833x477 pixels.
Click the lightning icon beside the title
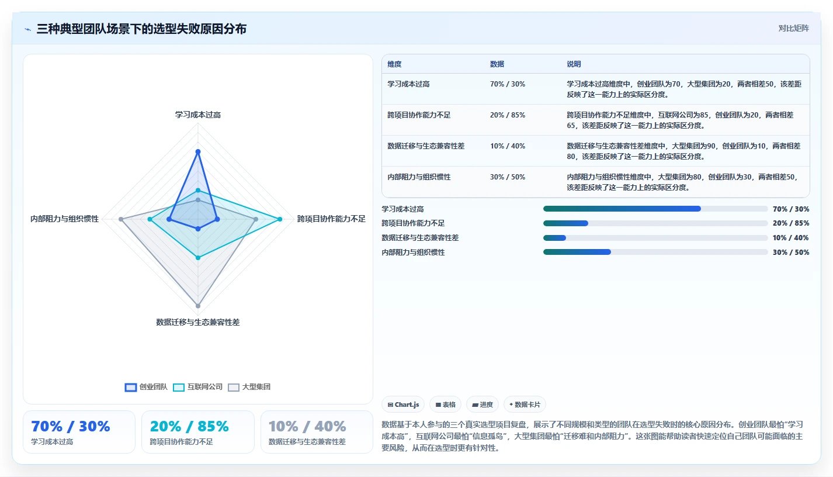(28, 29)
